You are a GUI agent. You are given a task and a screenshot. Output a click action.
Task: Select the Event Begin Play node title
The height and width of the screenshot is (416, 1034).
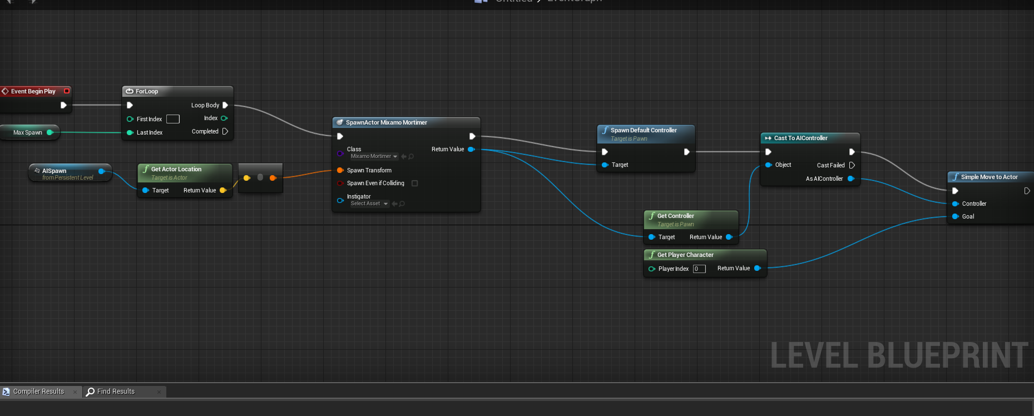(33, 91)
